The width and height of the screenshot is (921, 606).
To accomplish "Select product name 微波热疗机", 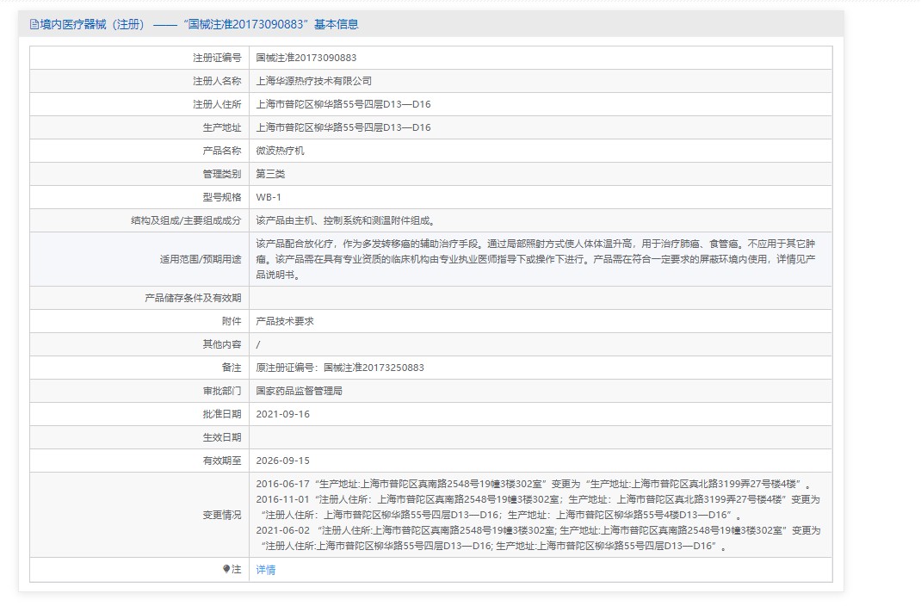I will [281, 151].
